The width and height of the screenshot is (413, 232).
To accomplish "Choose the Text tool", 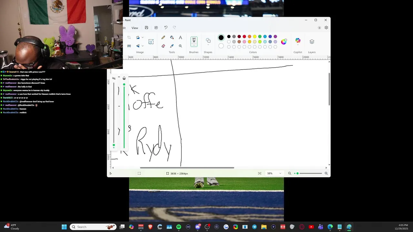I will point(180,37).
